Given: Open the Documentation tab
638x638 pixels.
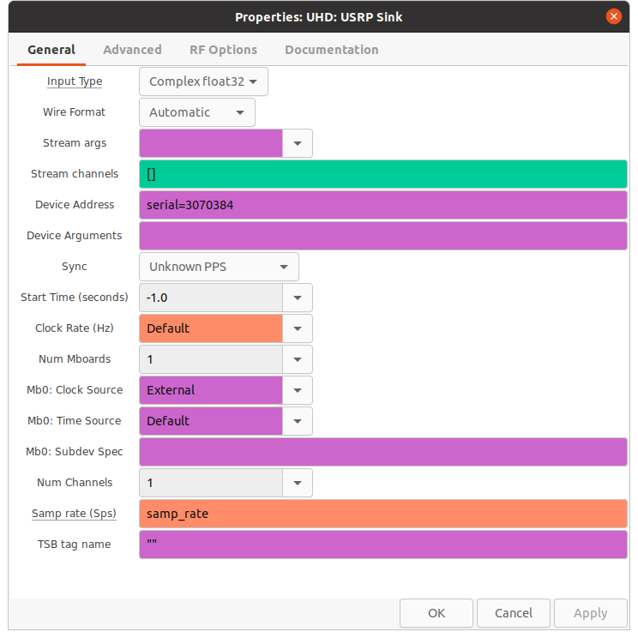Looking at the screenshot, I should (x=331, y=50).
